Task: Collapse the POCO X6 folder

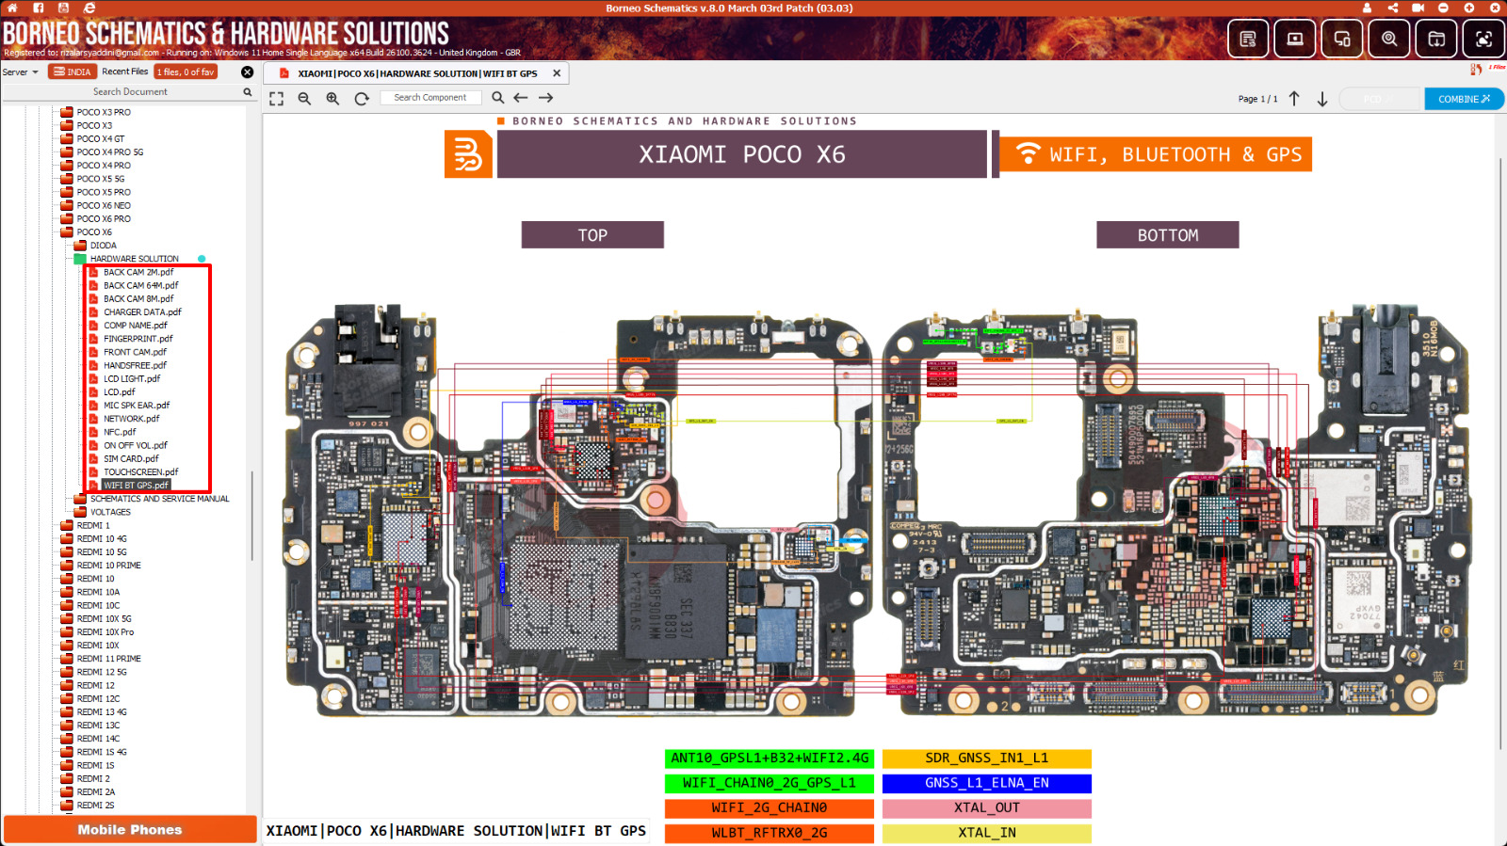Action: (67, 232)
